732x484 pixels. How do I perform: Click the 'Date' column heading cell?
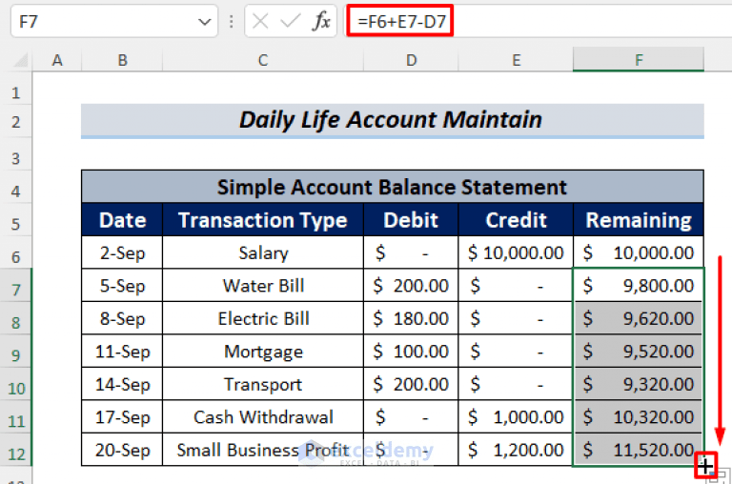pyautogui.click(x=122, y=219)
